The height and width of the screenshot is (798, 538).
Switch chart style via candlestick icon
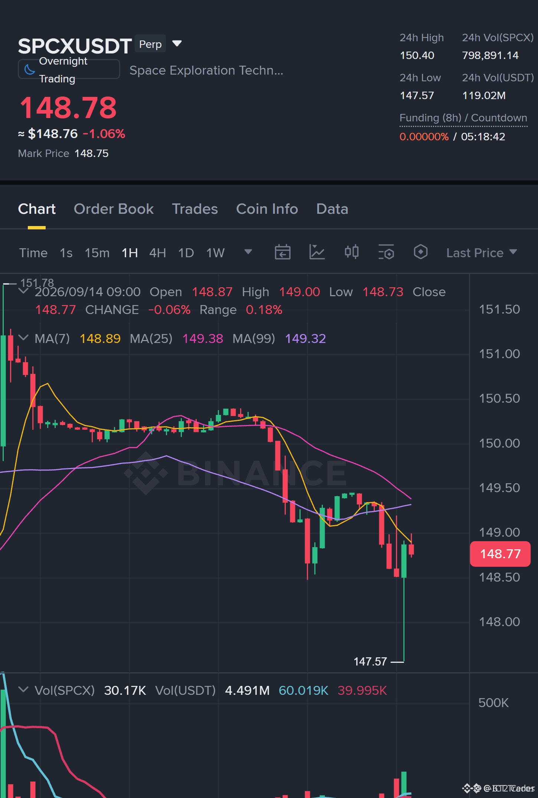tap(351, 252)
